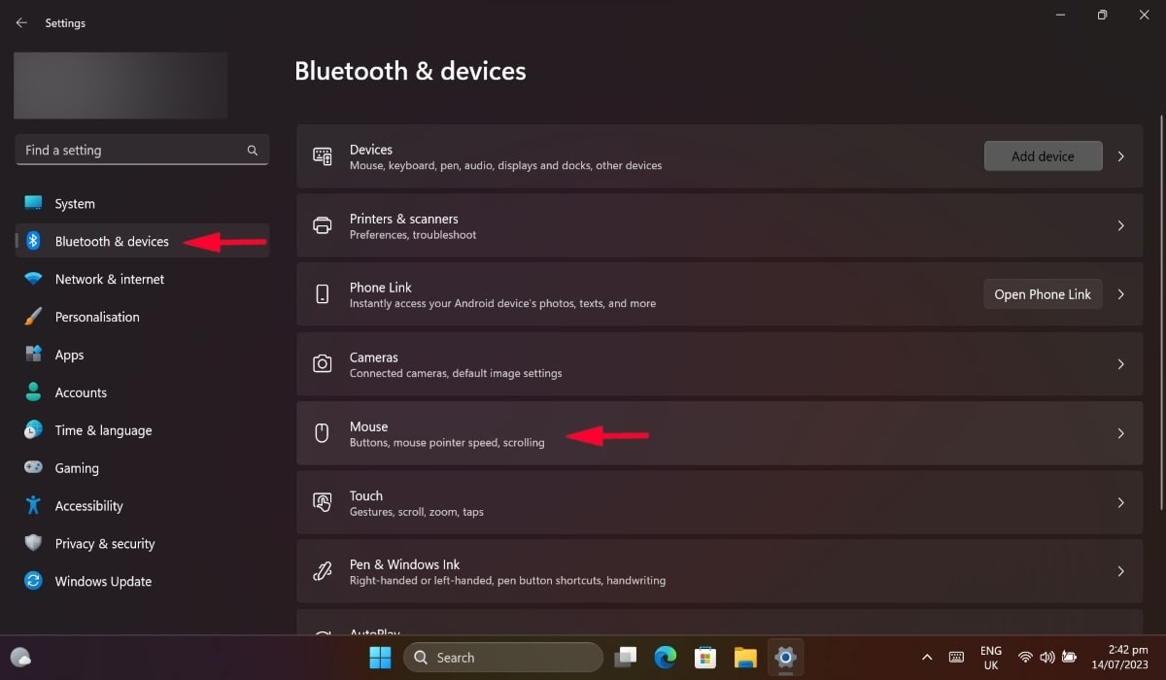Select the Gaming settings icon

tap(31, 467)
